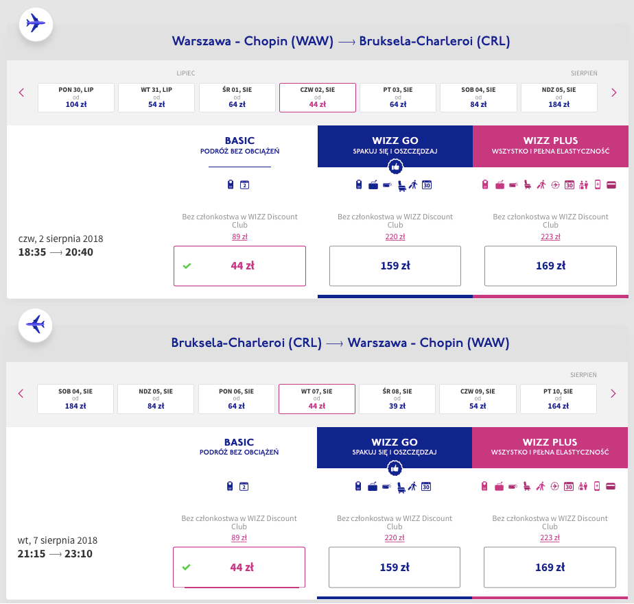Viewport: 634px width, 604px height.
Task: Click outbound WIZZ PLUS 30-day calendar icon
Action: [570, 185]
